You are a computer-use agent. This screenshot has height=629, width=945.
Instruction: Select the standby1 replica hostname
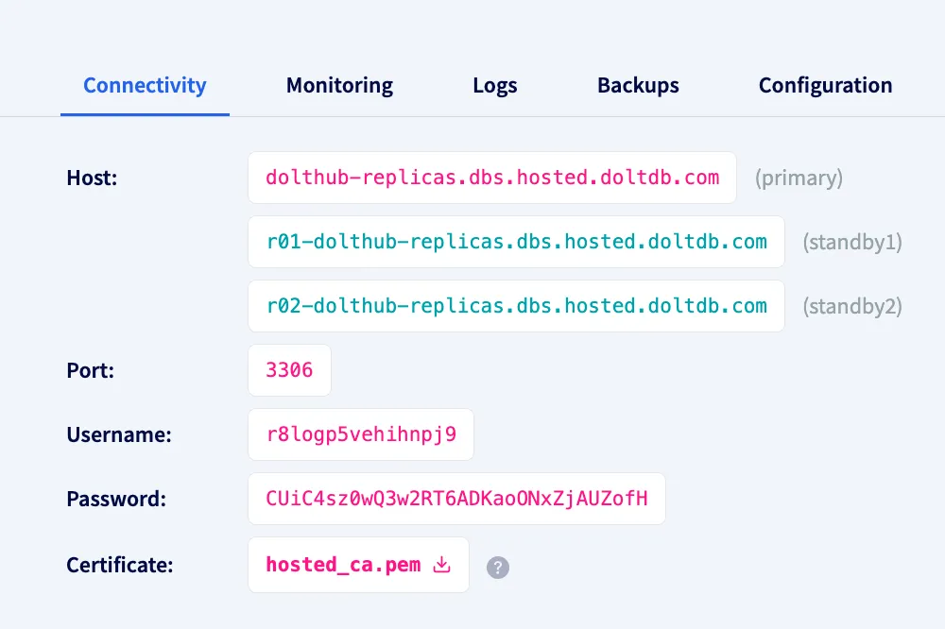click(516, 242)
